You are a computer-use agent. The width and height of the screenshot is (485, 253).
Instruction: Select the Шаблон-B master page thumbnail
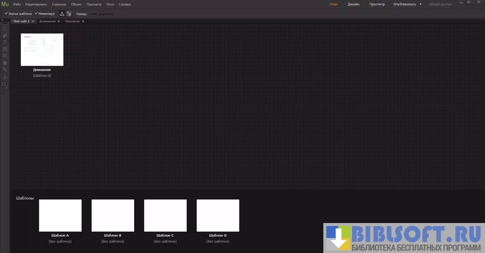pos(113,215)
